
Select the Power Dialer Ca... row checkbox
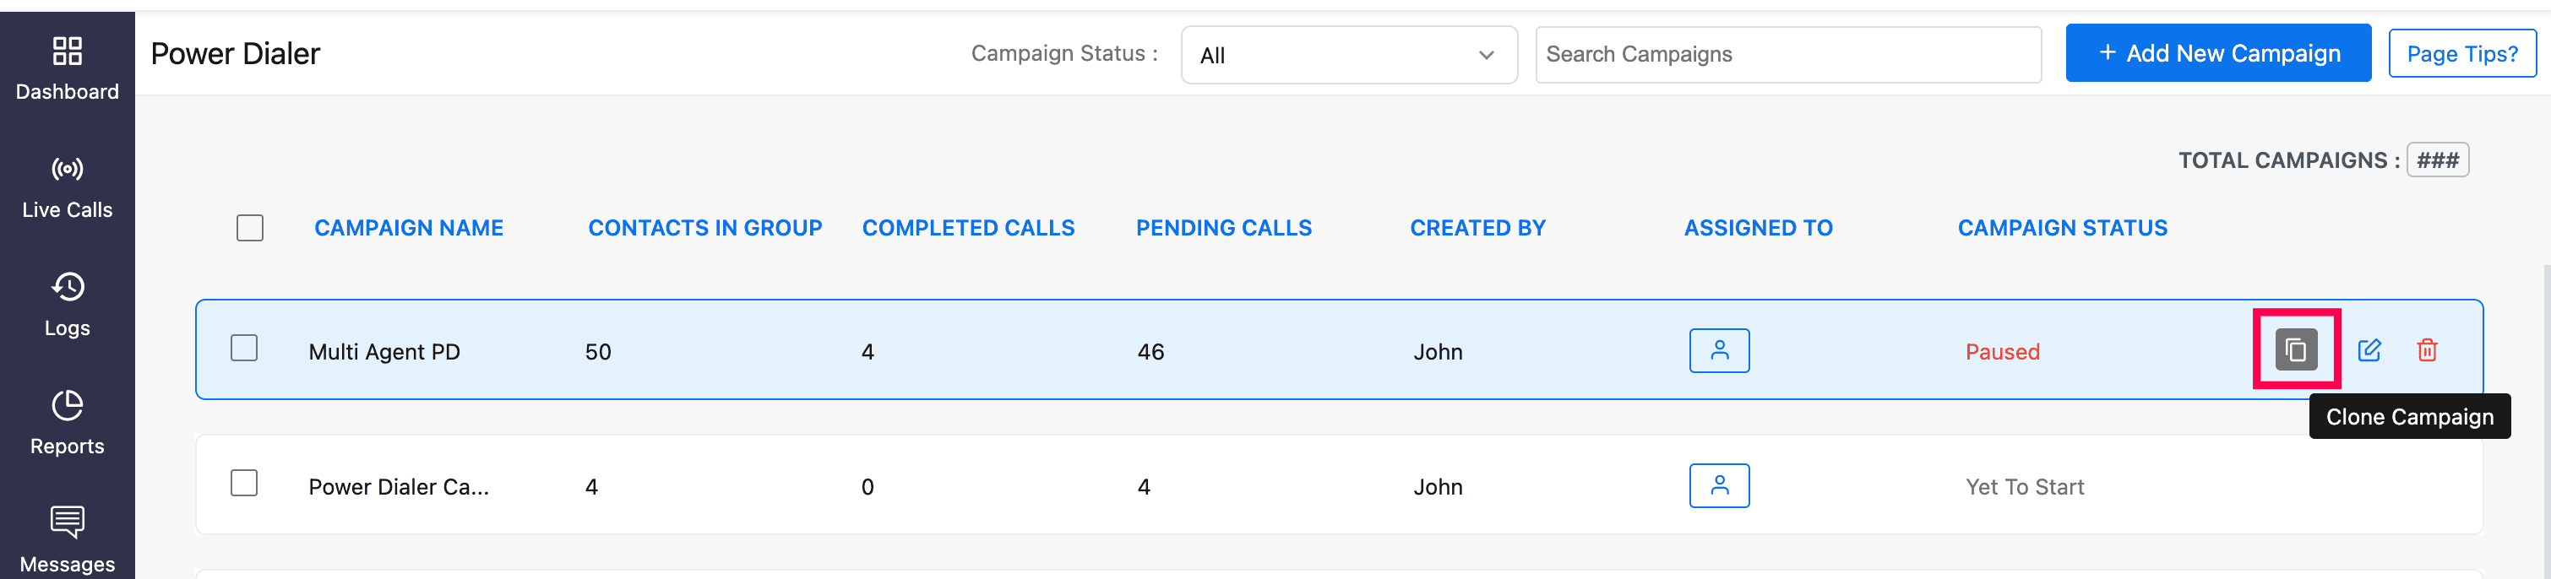pos(243,483)
